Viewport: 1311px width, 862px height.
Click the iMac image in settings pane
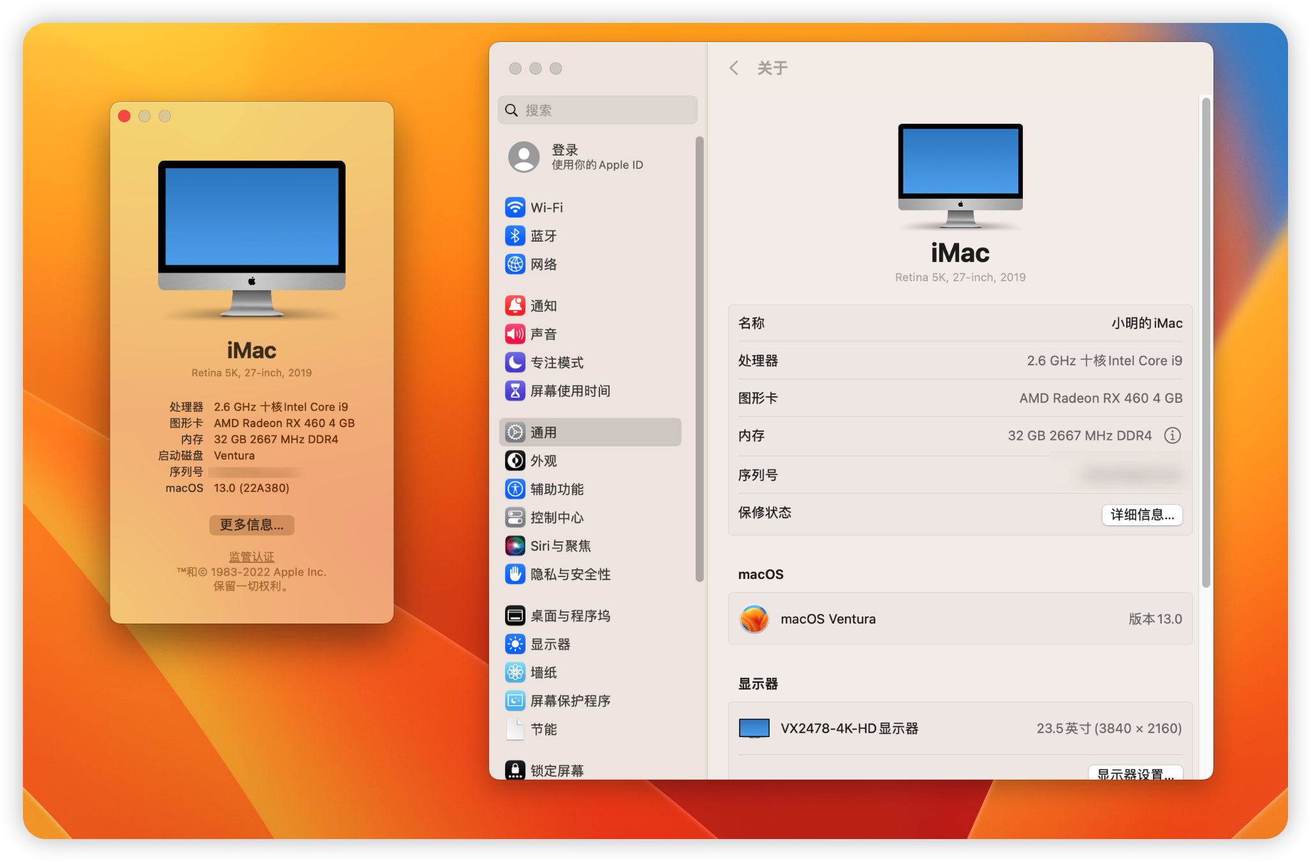point(960,176)
